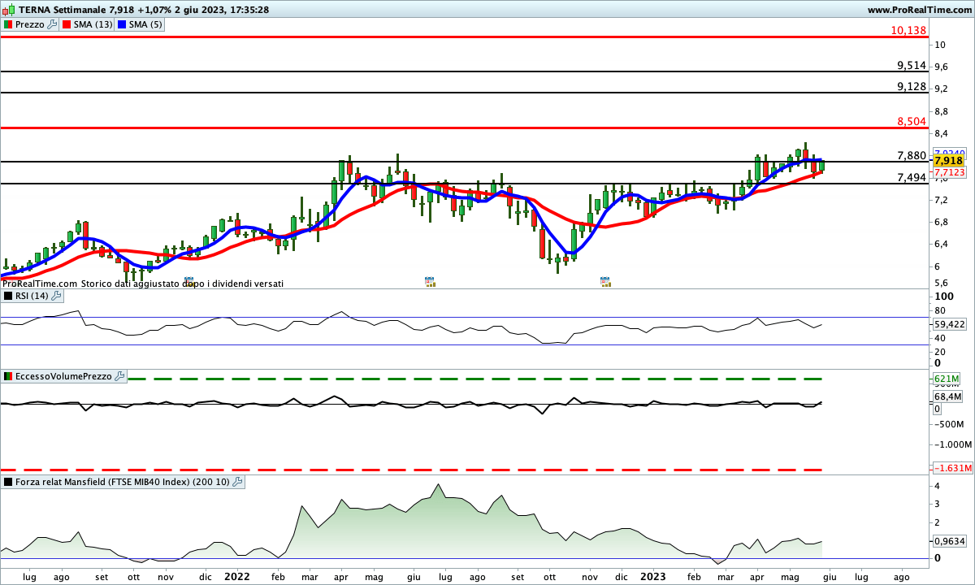
Task: Click the 2022 label on time axis
Action: 236,576
